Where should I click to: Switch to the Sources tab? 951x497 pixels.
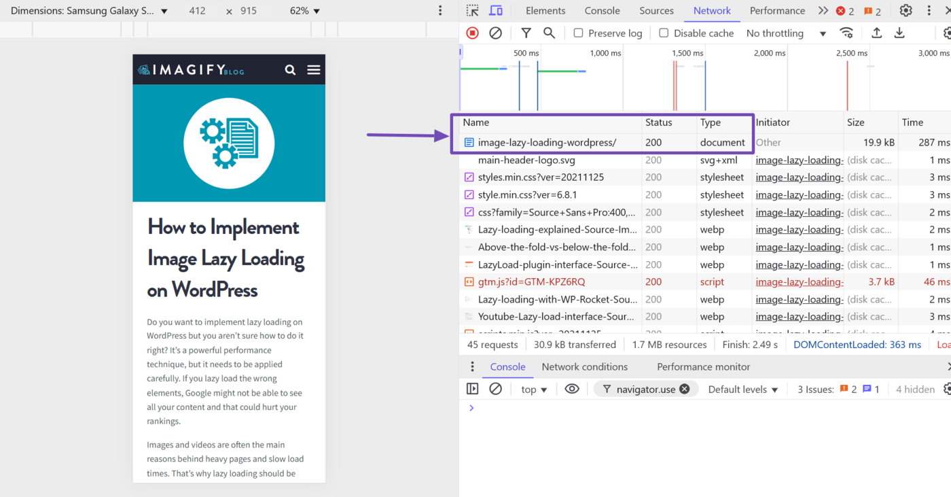tap(656, 10)
